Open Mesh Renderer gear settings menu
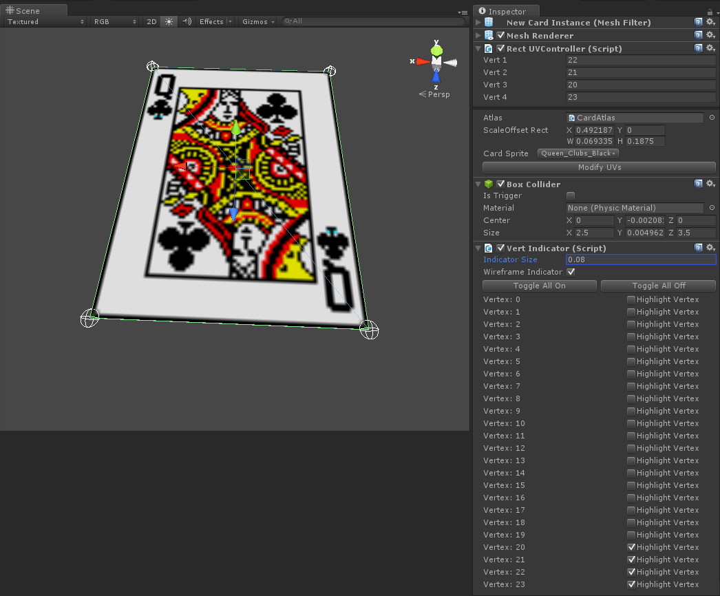Image resolution: width=720 pixels, height=596 pixels. coord(710,35)
